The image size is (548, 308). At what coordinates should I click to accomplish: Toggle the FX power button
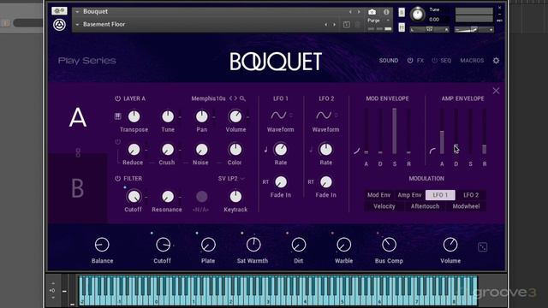(410, 61)
